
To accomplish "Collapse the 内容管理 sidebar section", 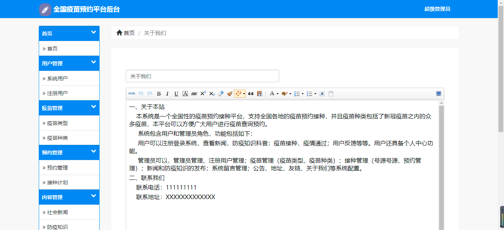I will (93, 196).
